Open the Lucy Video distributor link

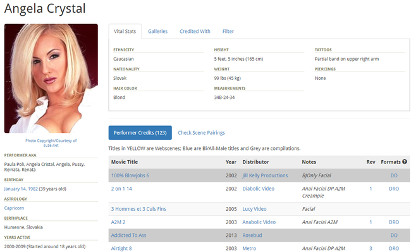coord(254,209)
